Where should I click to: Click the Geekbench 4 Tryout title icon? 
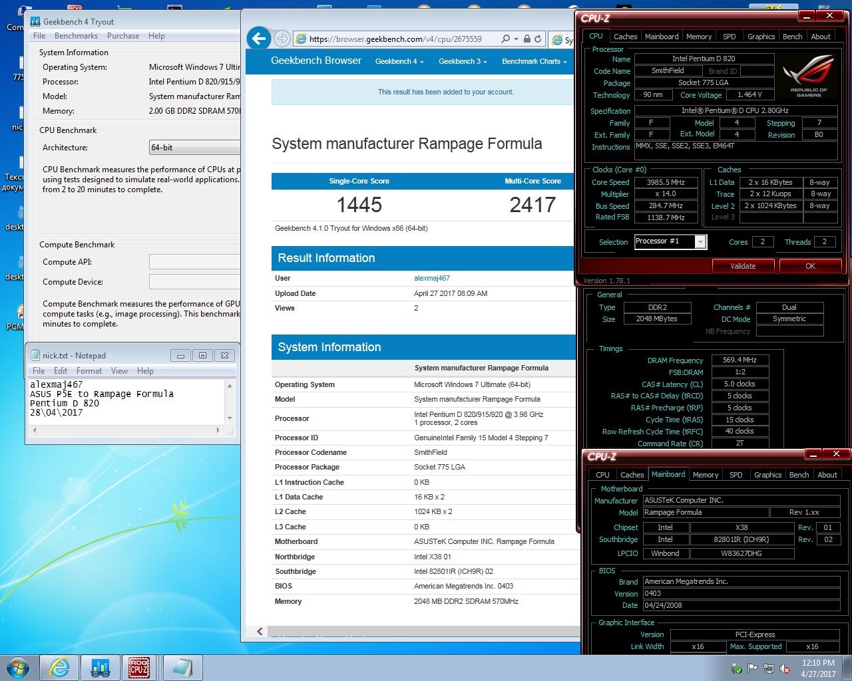[x=35, y=22]
